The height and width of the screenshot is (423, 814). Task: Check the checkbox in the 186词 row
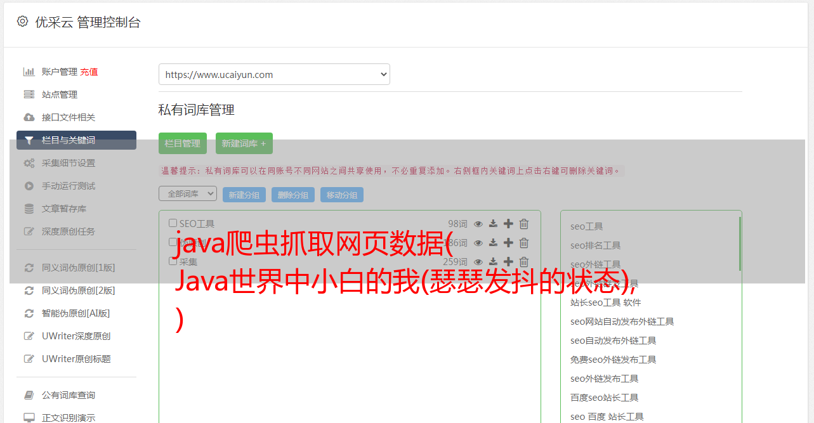173,242
